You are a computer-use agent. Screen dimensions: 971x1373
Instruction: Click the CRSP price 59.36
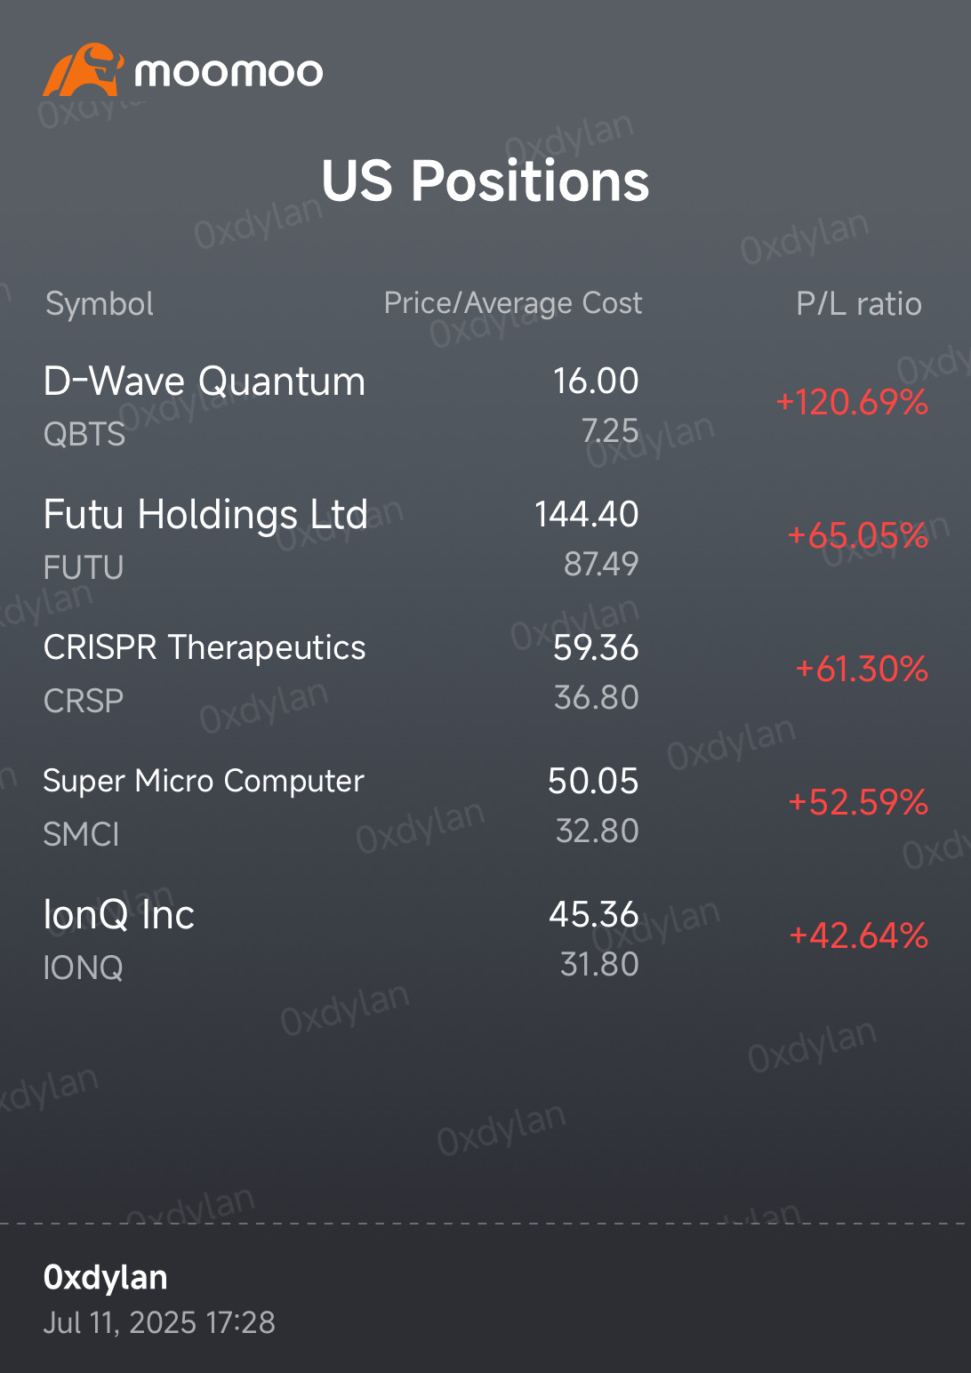click(596, 647)
